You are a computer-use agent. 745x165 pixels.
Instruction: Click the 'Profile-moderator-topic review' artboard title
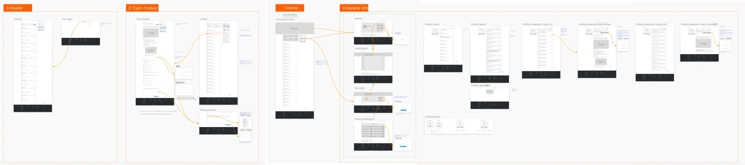[595, 24]
